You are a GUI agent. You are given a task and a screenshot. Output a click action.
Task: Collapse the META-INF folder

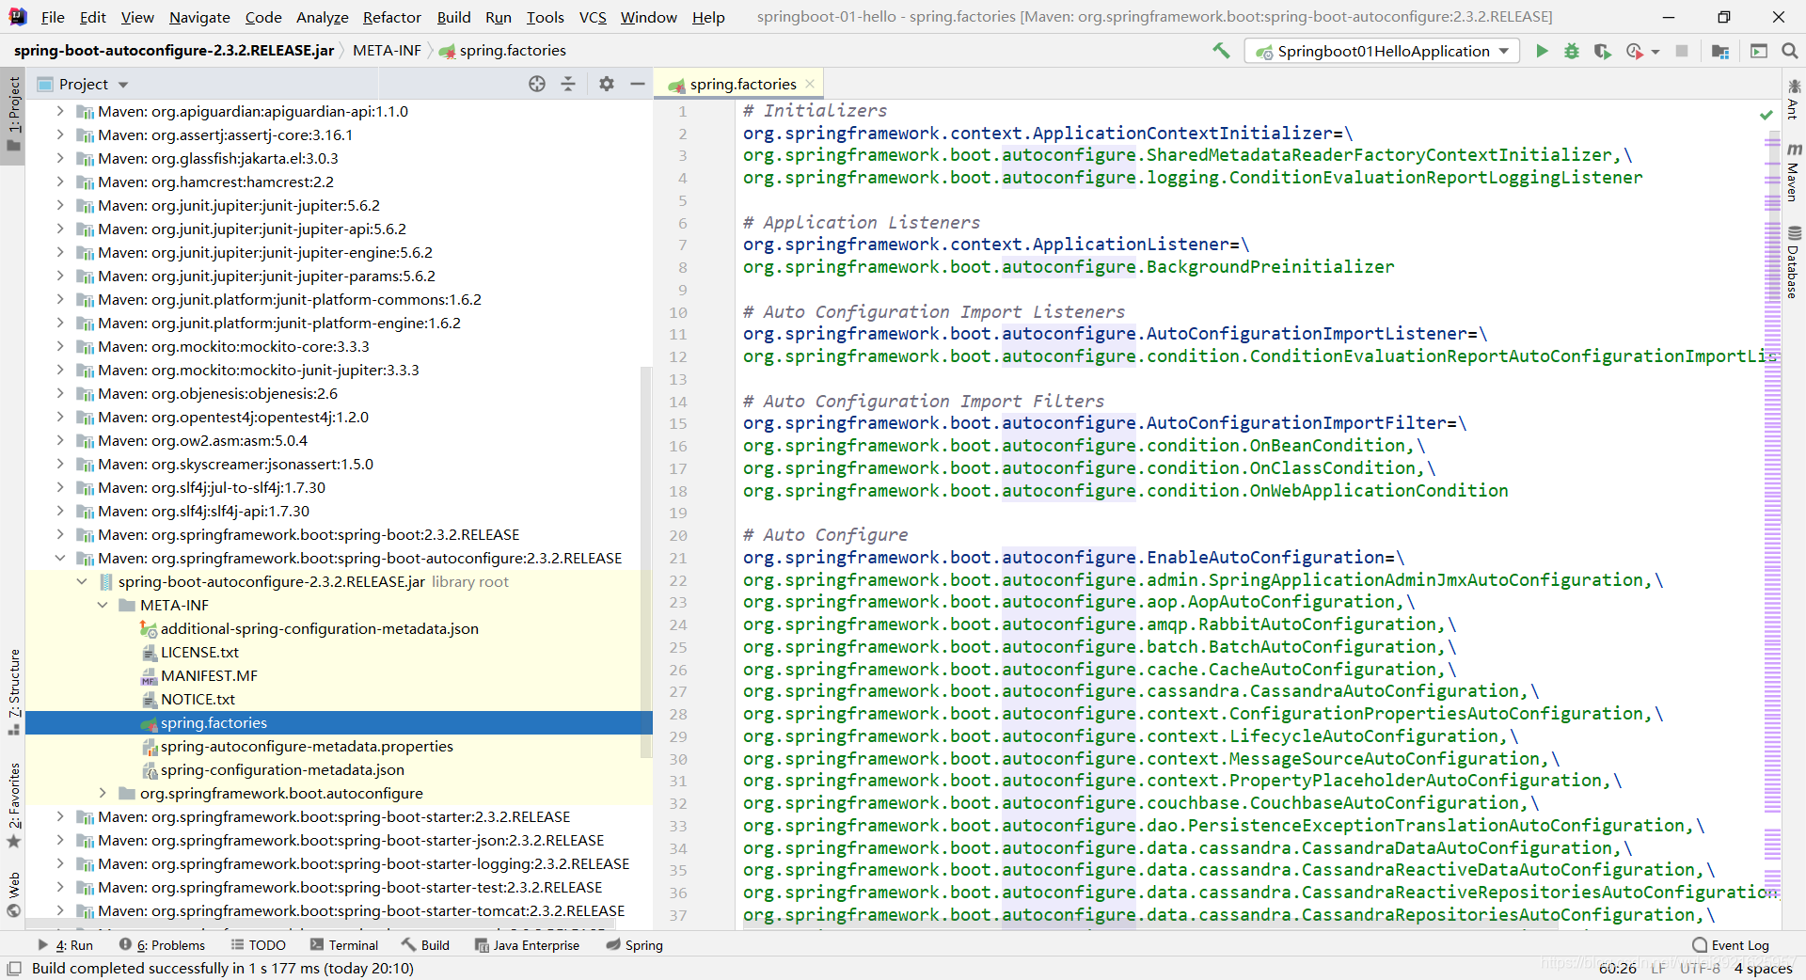tap(103, 605)
